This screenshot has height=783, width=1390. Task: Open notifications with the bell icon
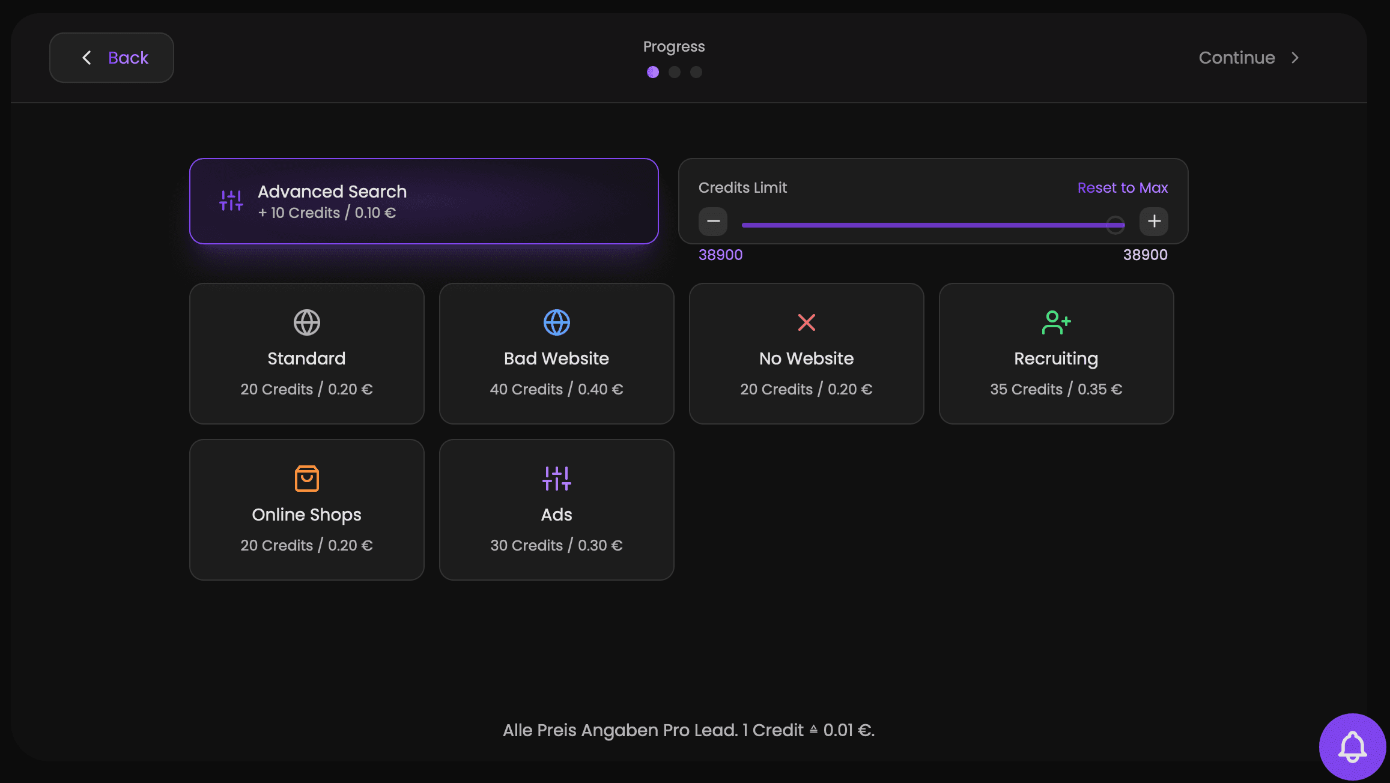pos(1352,746)
